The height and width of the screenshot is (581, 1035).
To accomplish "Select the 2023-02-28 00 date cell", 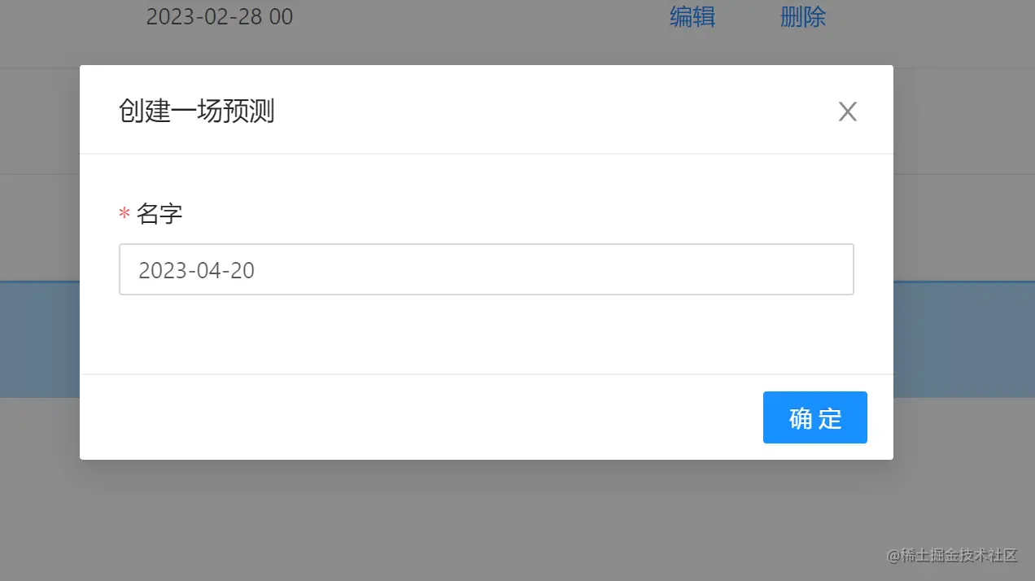I will click(220, 16).
